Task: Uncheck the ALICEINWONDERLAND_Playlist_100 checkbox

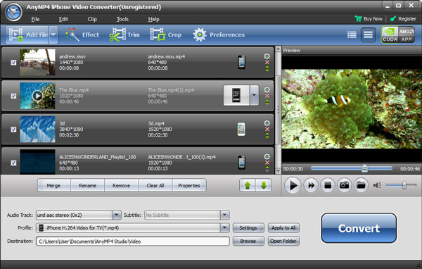Action: point(13,163)
